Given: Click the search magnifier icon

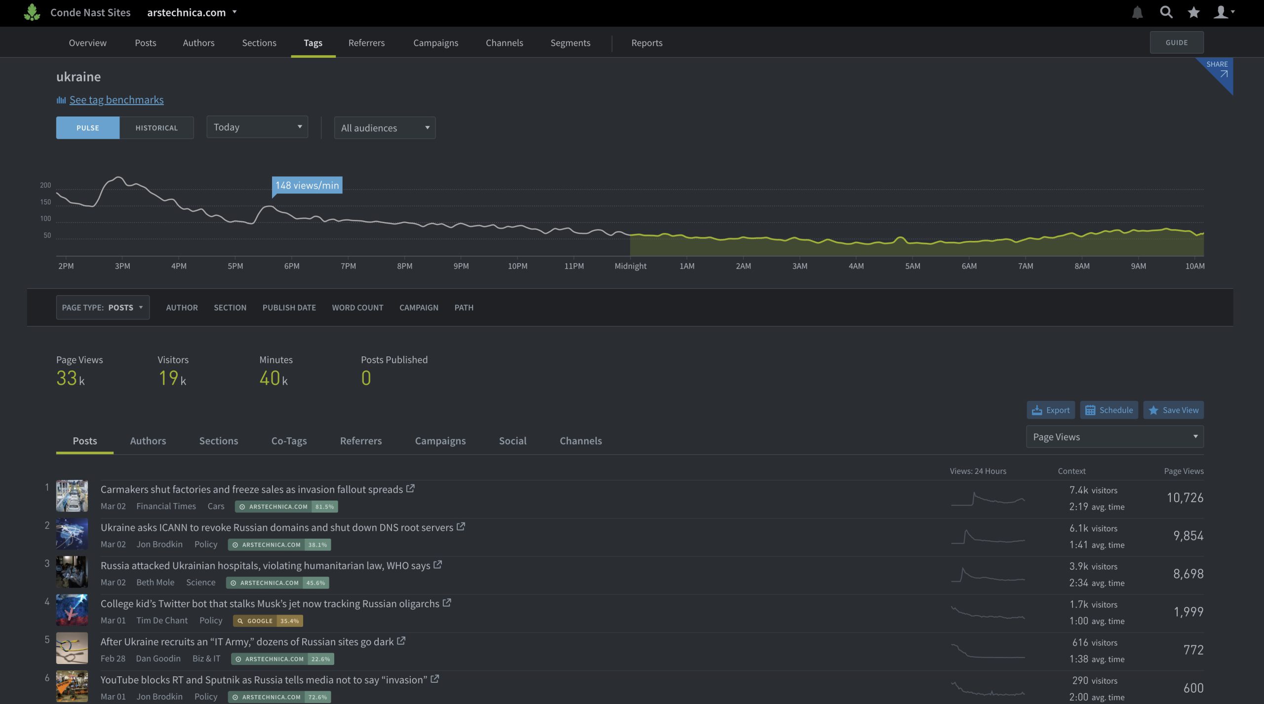Looking at the screenshot, I should (x=1166, y=12).
